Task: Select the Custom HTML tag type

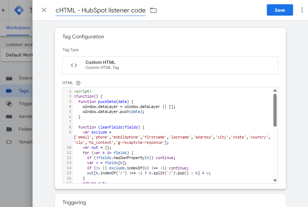Action: [x=170, y=65]
